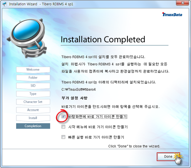Image resolution: width=191 pixels, height=168 pixels.
Task: Select the Folder step
Action: tap(33, 78)
